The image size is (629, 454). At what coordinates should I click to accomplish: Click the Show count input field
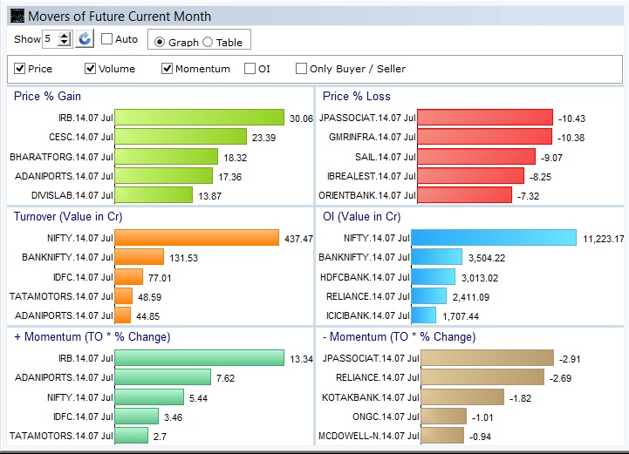[51, 39]
